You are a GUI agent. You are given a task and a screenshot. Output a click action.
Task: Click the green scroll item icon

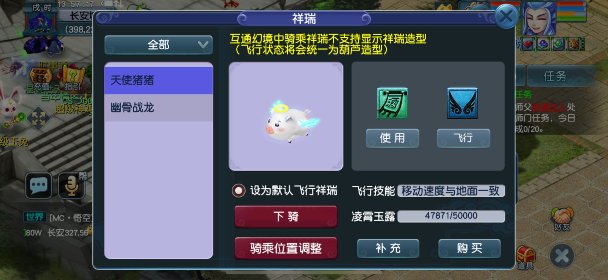392,103
